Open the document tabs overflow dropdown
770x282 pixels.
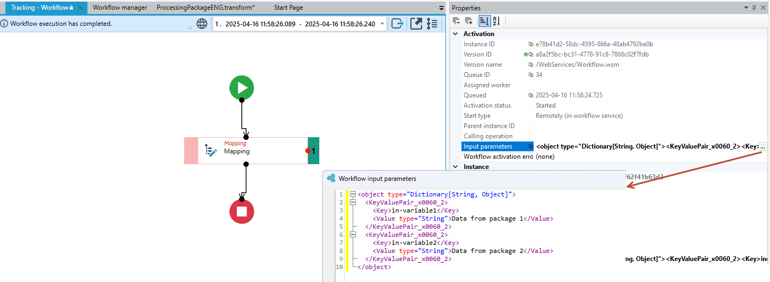click(442, 8)
